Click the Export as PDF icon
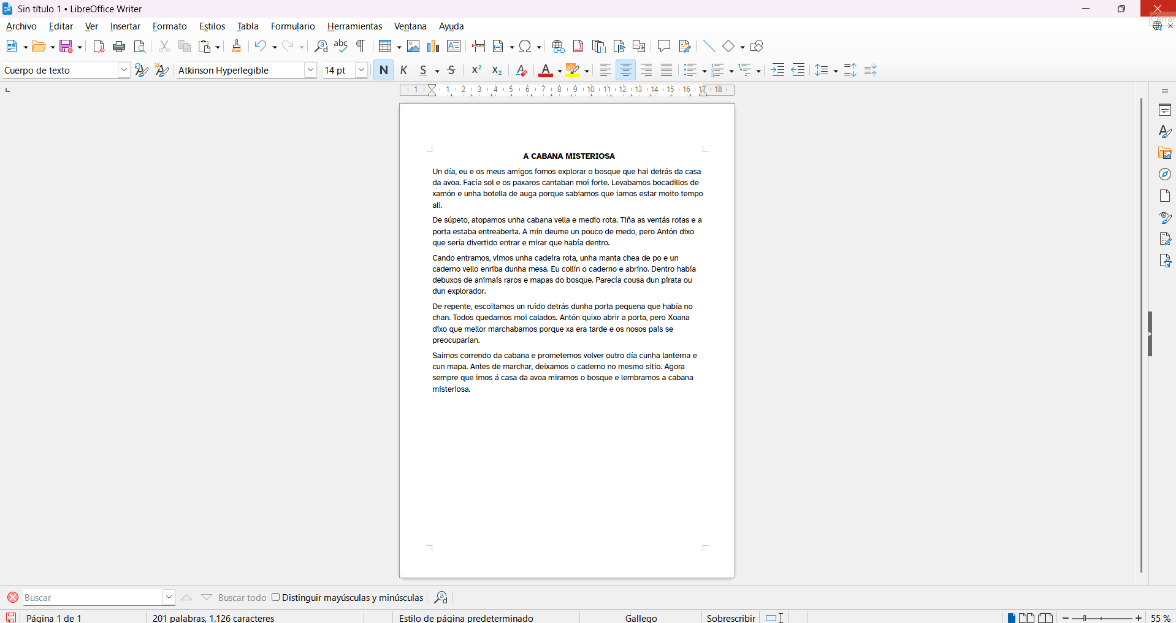Screen dimensions: 1176x623 pos(98,47)
